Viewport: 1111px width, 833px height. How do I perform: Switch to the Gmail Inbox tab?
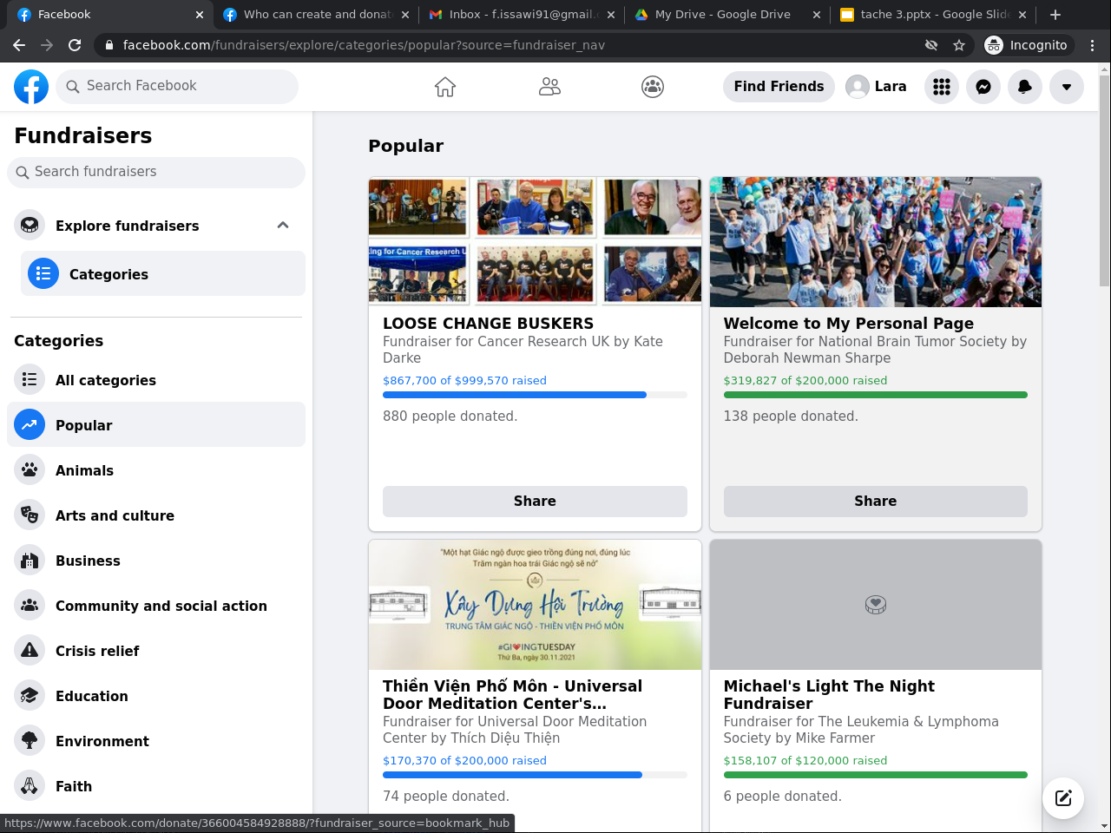[521, 15]
